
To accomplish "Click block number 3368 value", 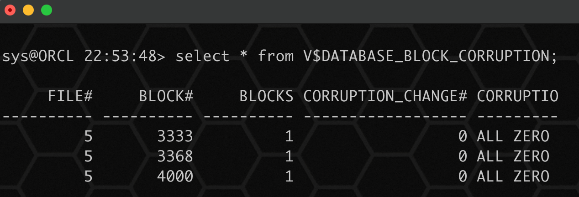I will tap(175, 156).
